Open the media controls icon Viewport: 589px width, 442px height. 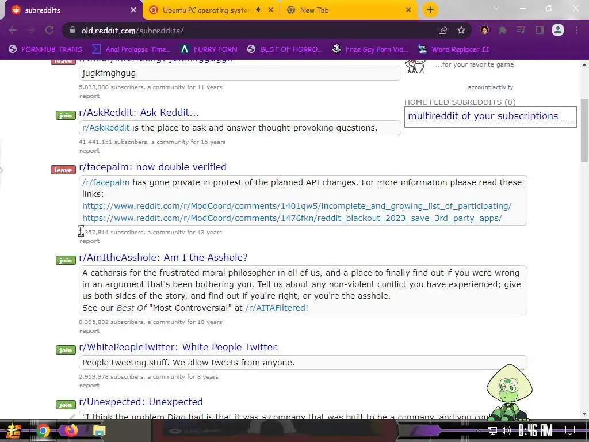tap(521, 30)
